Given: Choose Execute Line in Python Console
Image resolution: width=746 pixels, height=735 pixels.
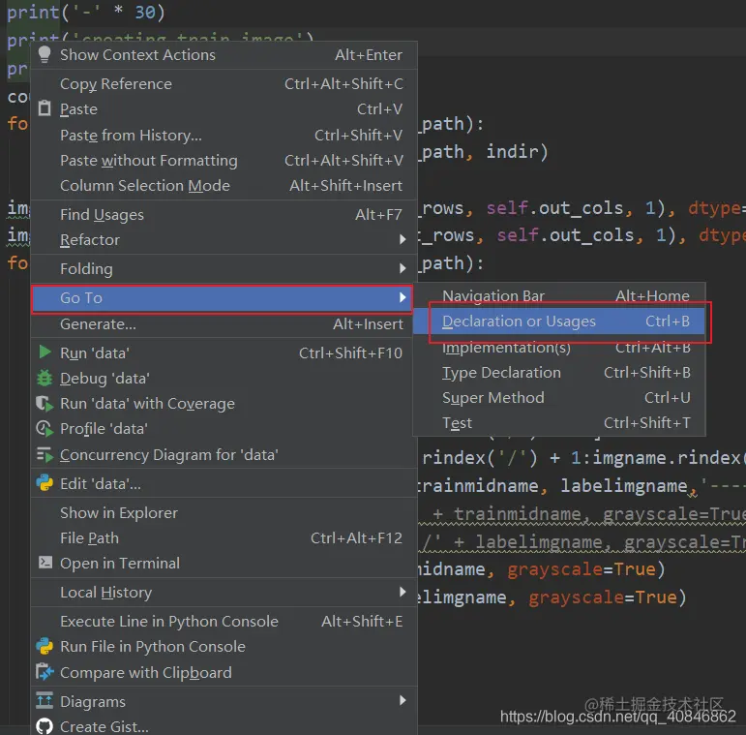Looking at the screenshot, I should coord(224,622).
